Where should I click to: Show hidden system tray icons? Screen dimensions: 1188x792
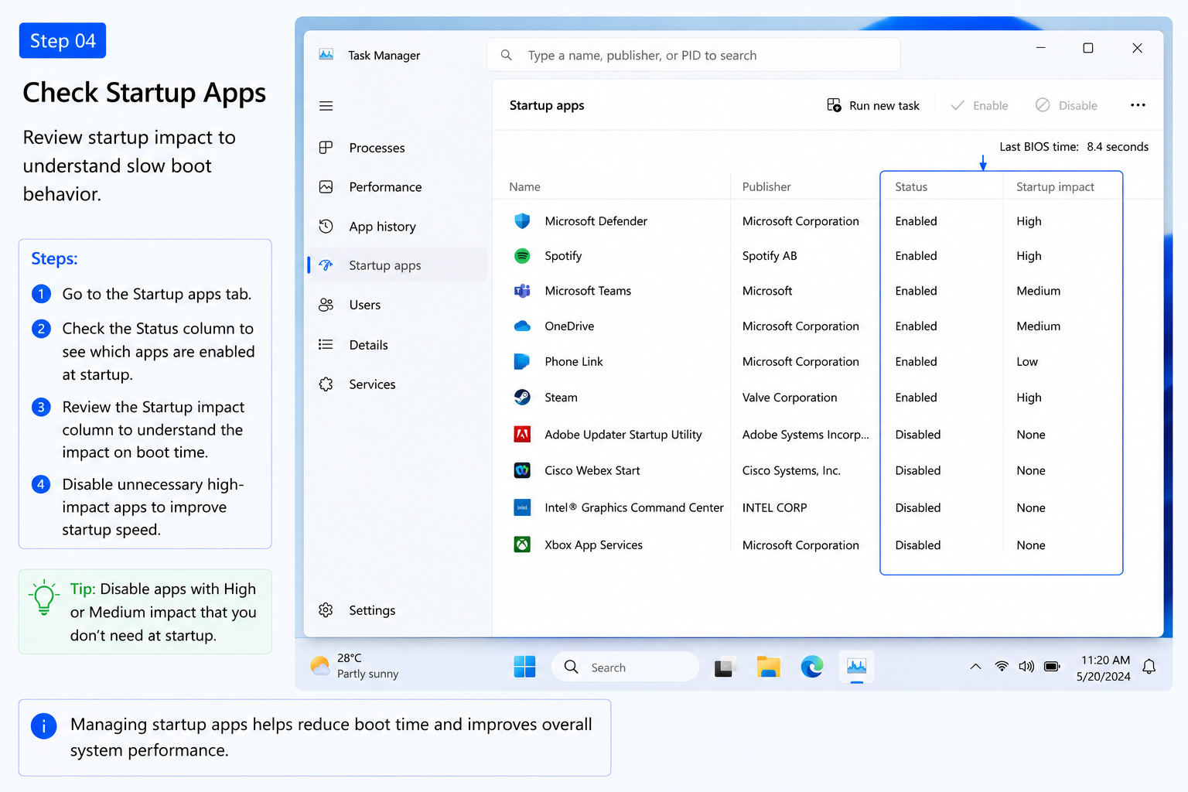pyautogui.click(x=975, y=666)
